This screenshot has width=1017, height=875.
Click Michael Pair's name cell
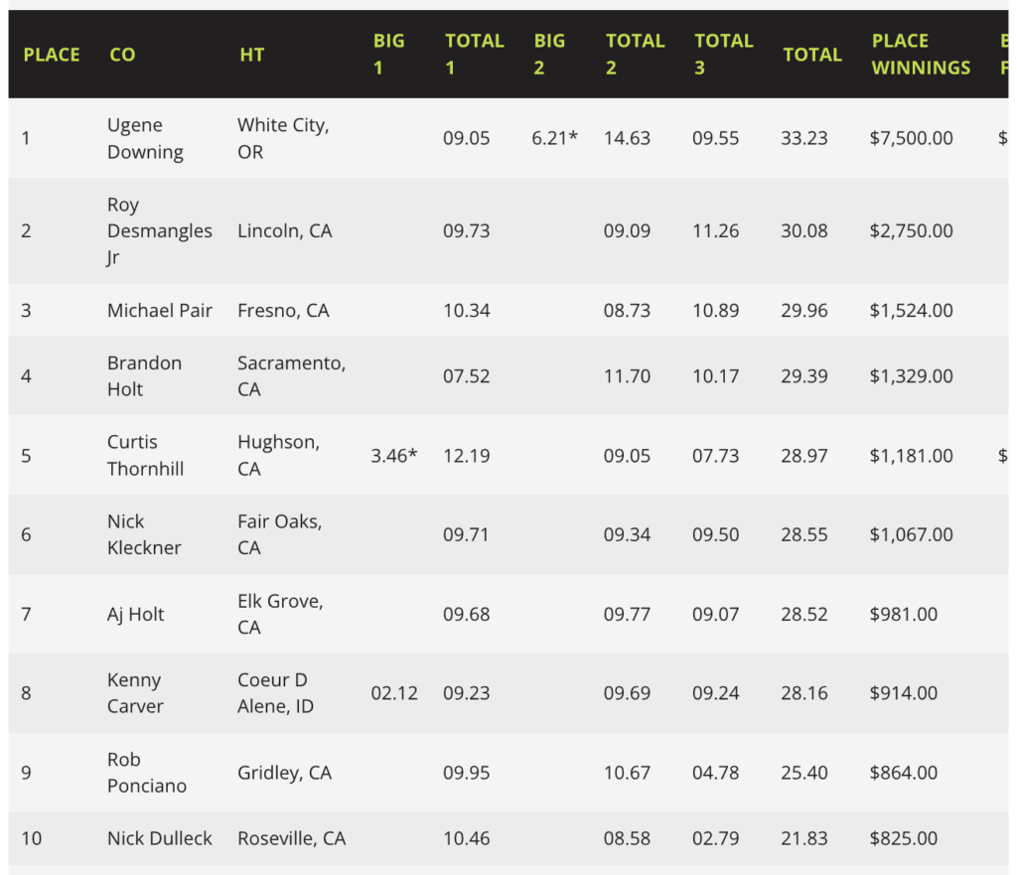160,310
